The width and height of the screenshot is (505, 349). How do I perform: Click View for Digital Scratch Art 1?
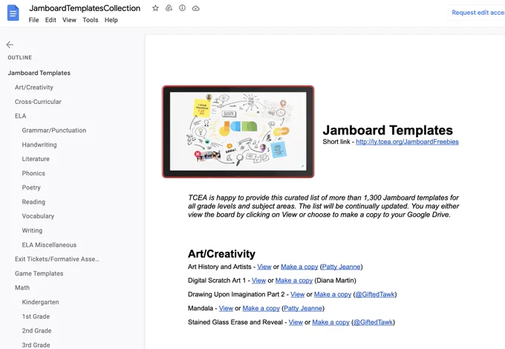coord(258,281)
